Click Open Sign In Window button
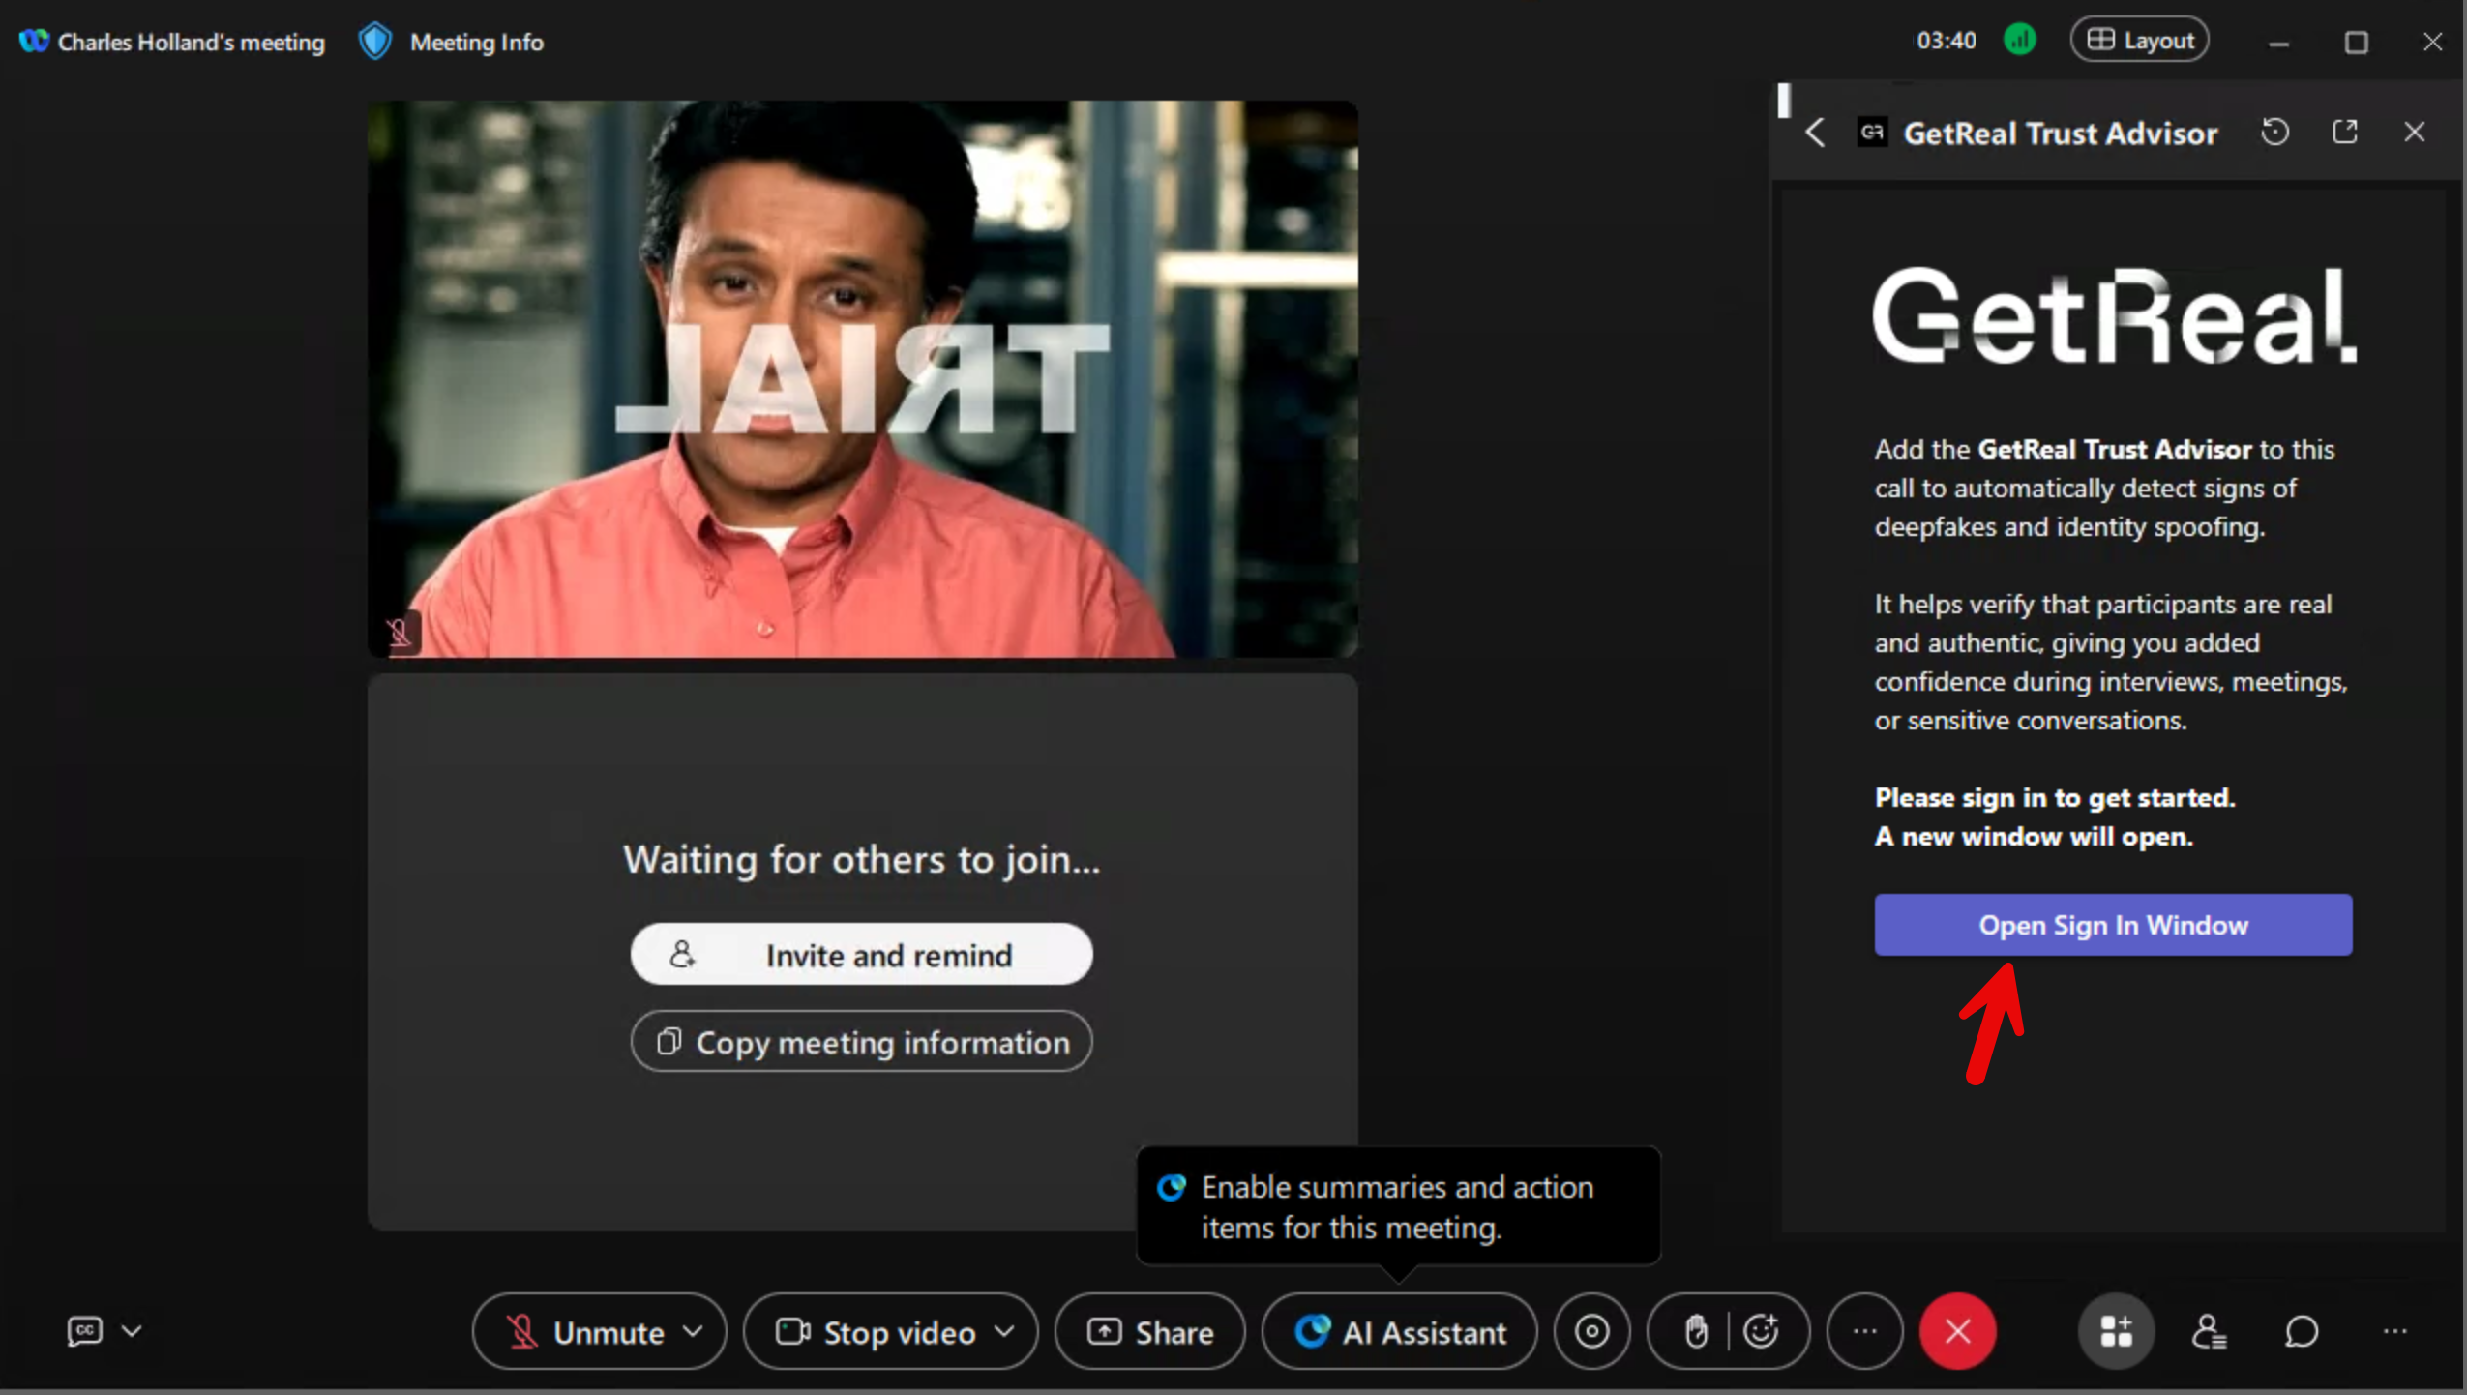This screenshot has height=1395, width=2467. coord(2113,925)
